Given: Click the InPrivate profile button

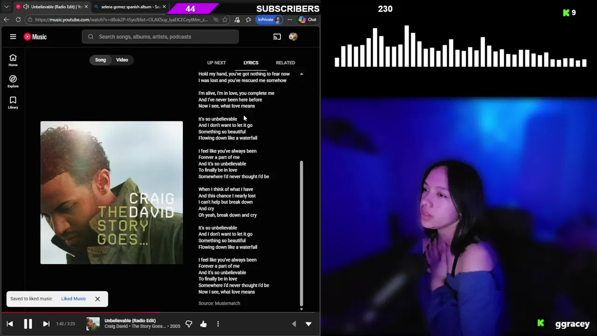Looking at the screenshot, I should click(270, 20).
